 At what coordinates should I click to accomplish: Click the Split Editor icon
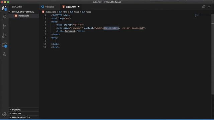[204, 7]
